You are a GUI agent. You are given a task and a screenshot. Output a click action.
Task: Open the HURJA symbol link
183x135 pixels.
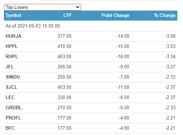coord(13,36)
